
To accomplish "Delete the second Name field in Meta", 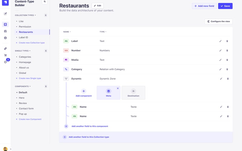I will pos(228,116).
